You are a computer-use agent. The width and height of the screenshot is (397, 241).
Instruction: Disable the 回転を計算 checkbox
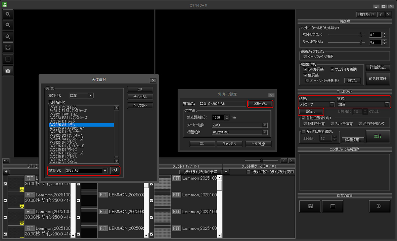tap(305, 124)
